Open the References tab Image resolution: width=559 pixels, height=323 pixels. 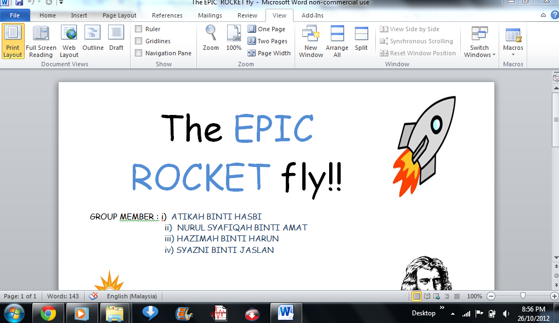(167, 15)
